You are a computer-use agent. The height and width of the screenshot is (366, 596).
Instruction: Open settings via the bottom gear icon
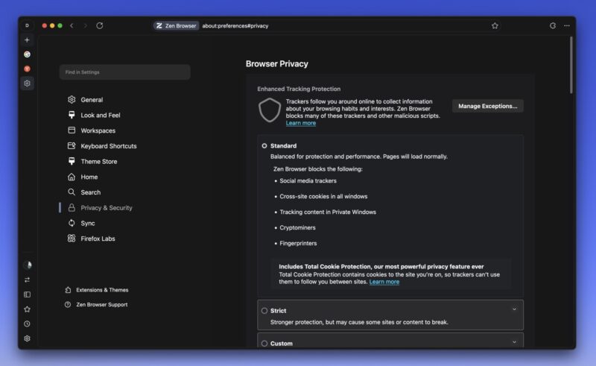[x=27, y=338]
